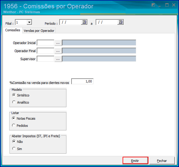Click the restore-down window icon in the title bar
This screenshot has width=179, height=167.
click(153, 5)
